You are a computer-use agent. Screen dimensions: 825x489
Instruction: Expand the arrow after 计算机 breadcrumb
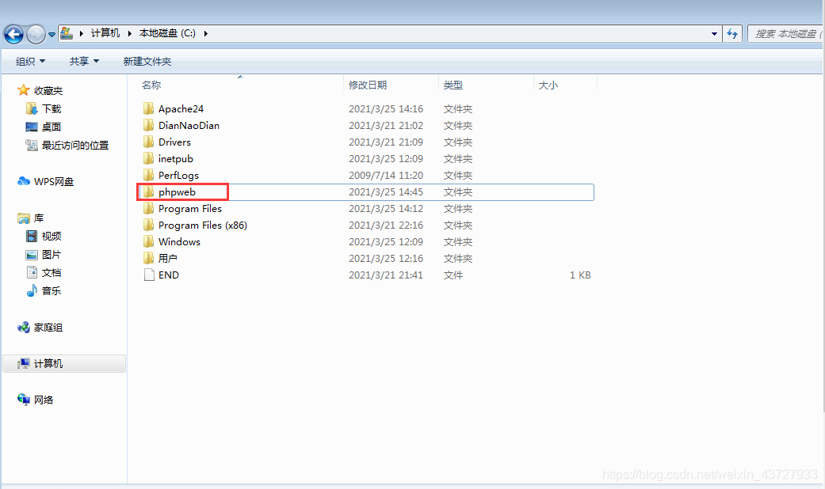point(129,33)
